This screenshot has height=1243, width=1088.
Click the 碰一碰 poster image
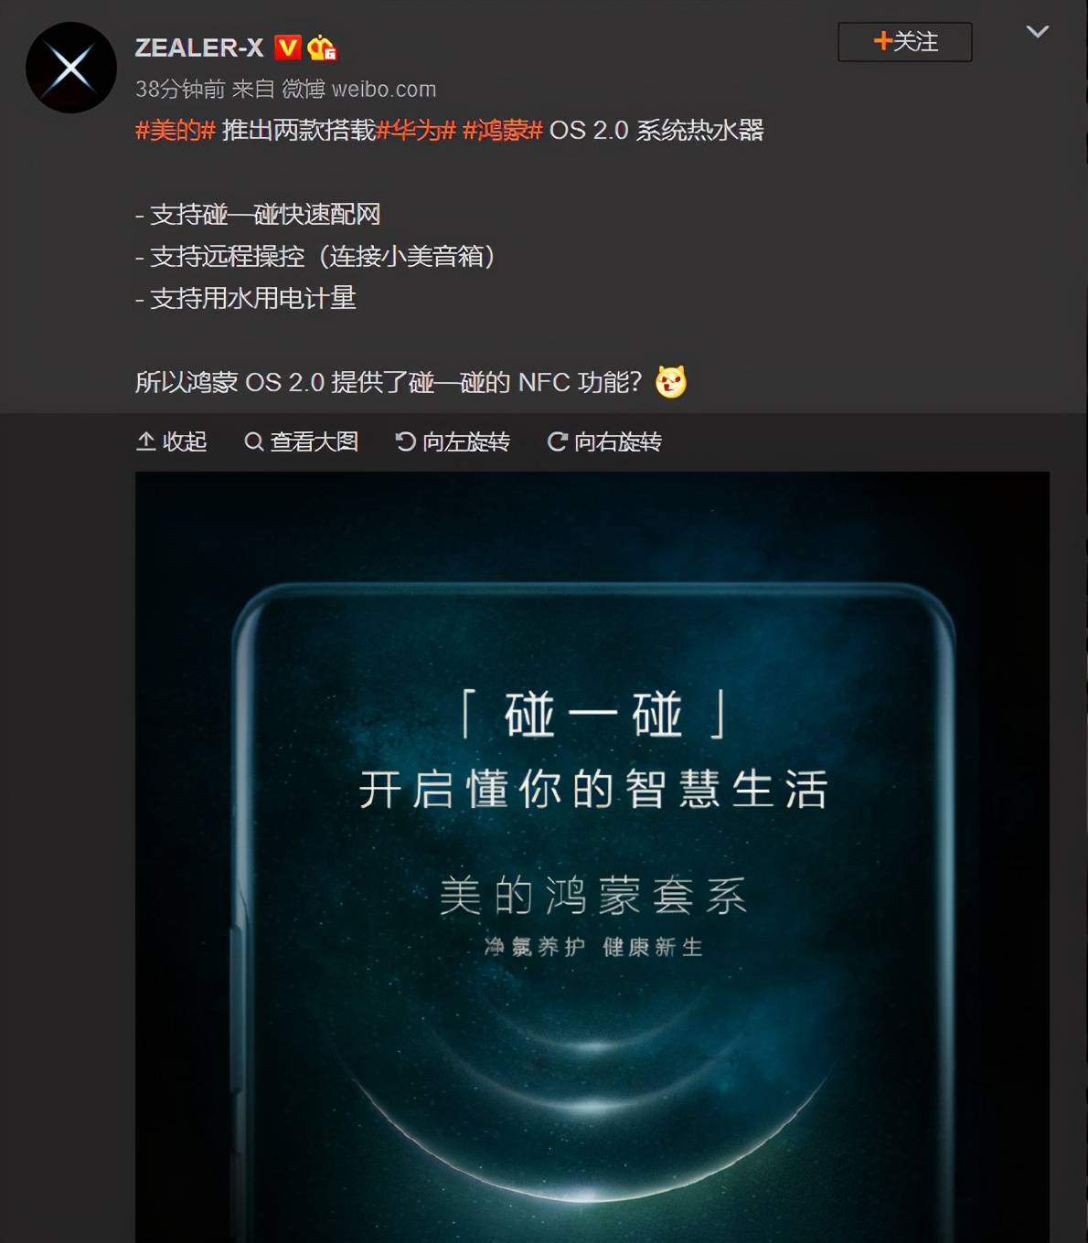pos(592,857)
